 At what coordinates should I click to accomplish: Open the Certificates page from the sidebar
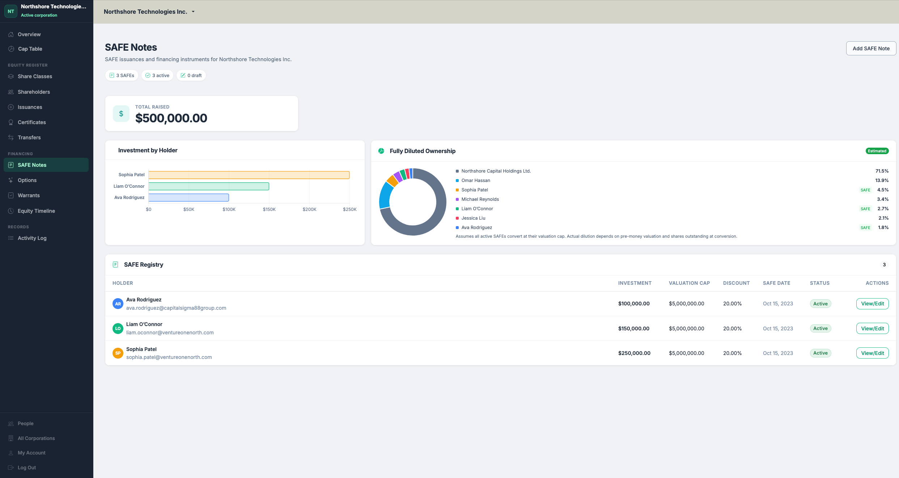click(11, 122)
